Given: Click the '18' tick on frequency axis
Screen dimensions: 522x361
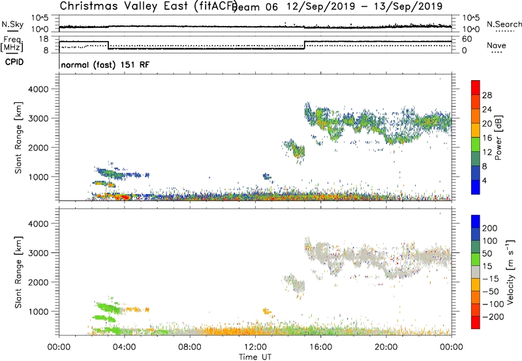Looking at the screenshot, I should 44,39.
